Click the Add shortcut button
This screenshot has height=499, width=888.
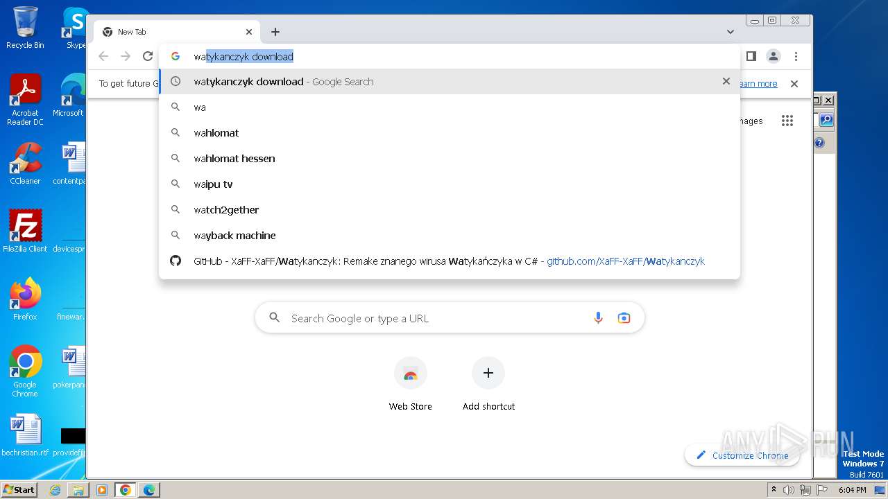point(488,384)
